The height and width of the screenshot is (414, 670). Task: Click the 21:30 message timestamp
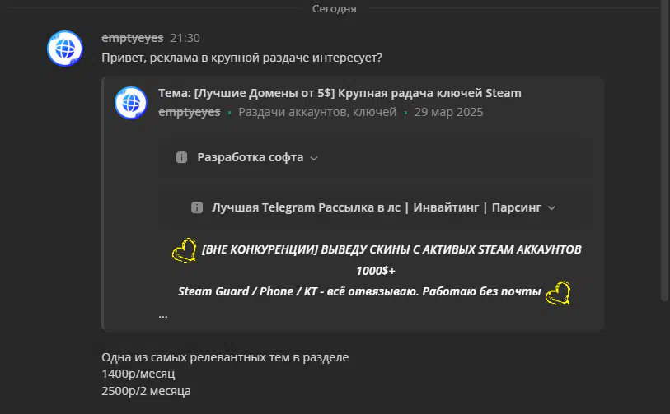click(185, 38)
